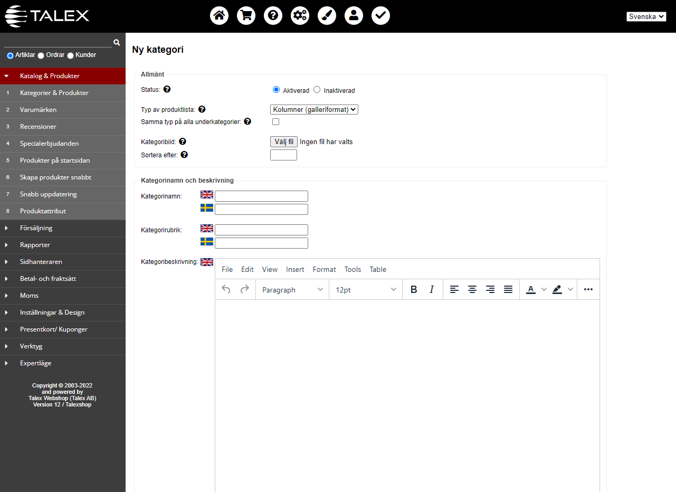Select the Inaktiverad status radio
The width and height of the screenshot is (676, 492).
point(317,90)
